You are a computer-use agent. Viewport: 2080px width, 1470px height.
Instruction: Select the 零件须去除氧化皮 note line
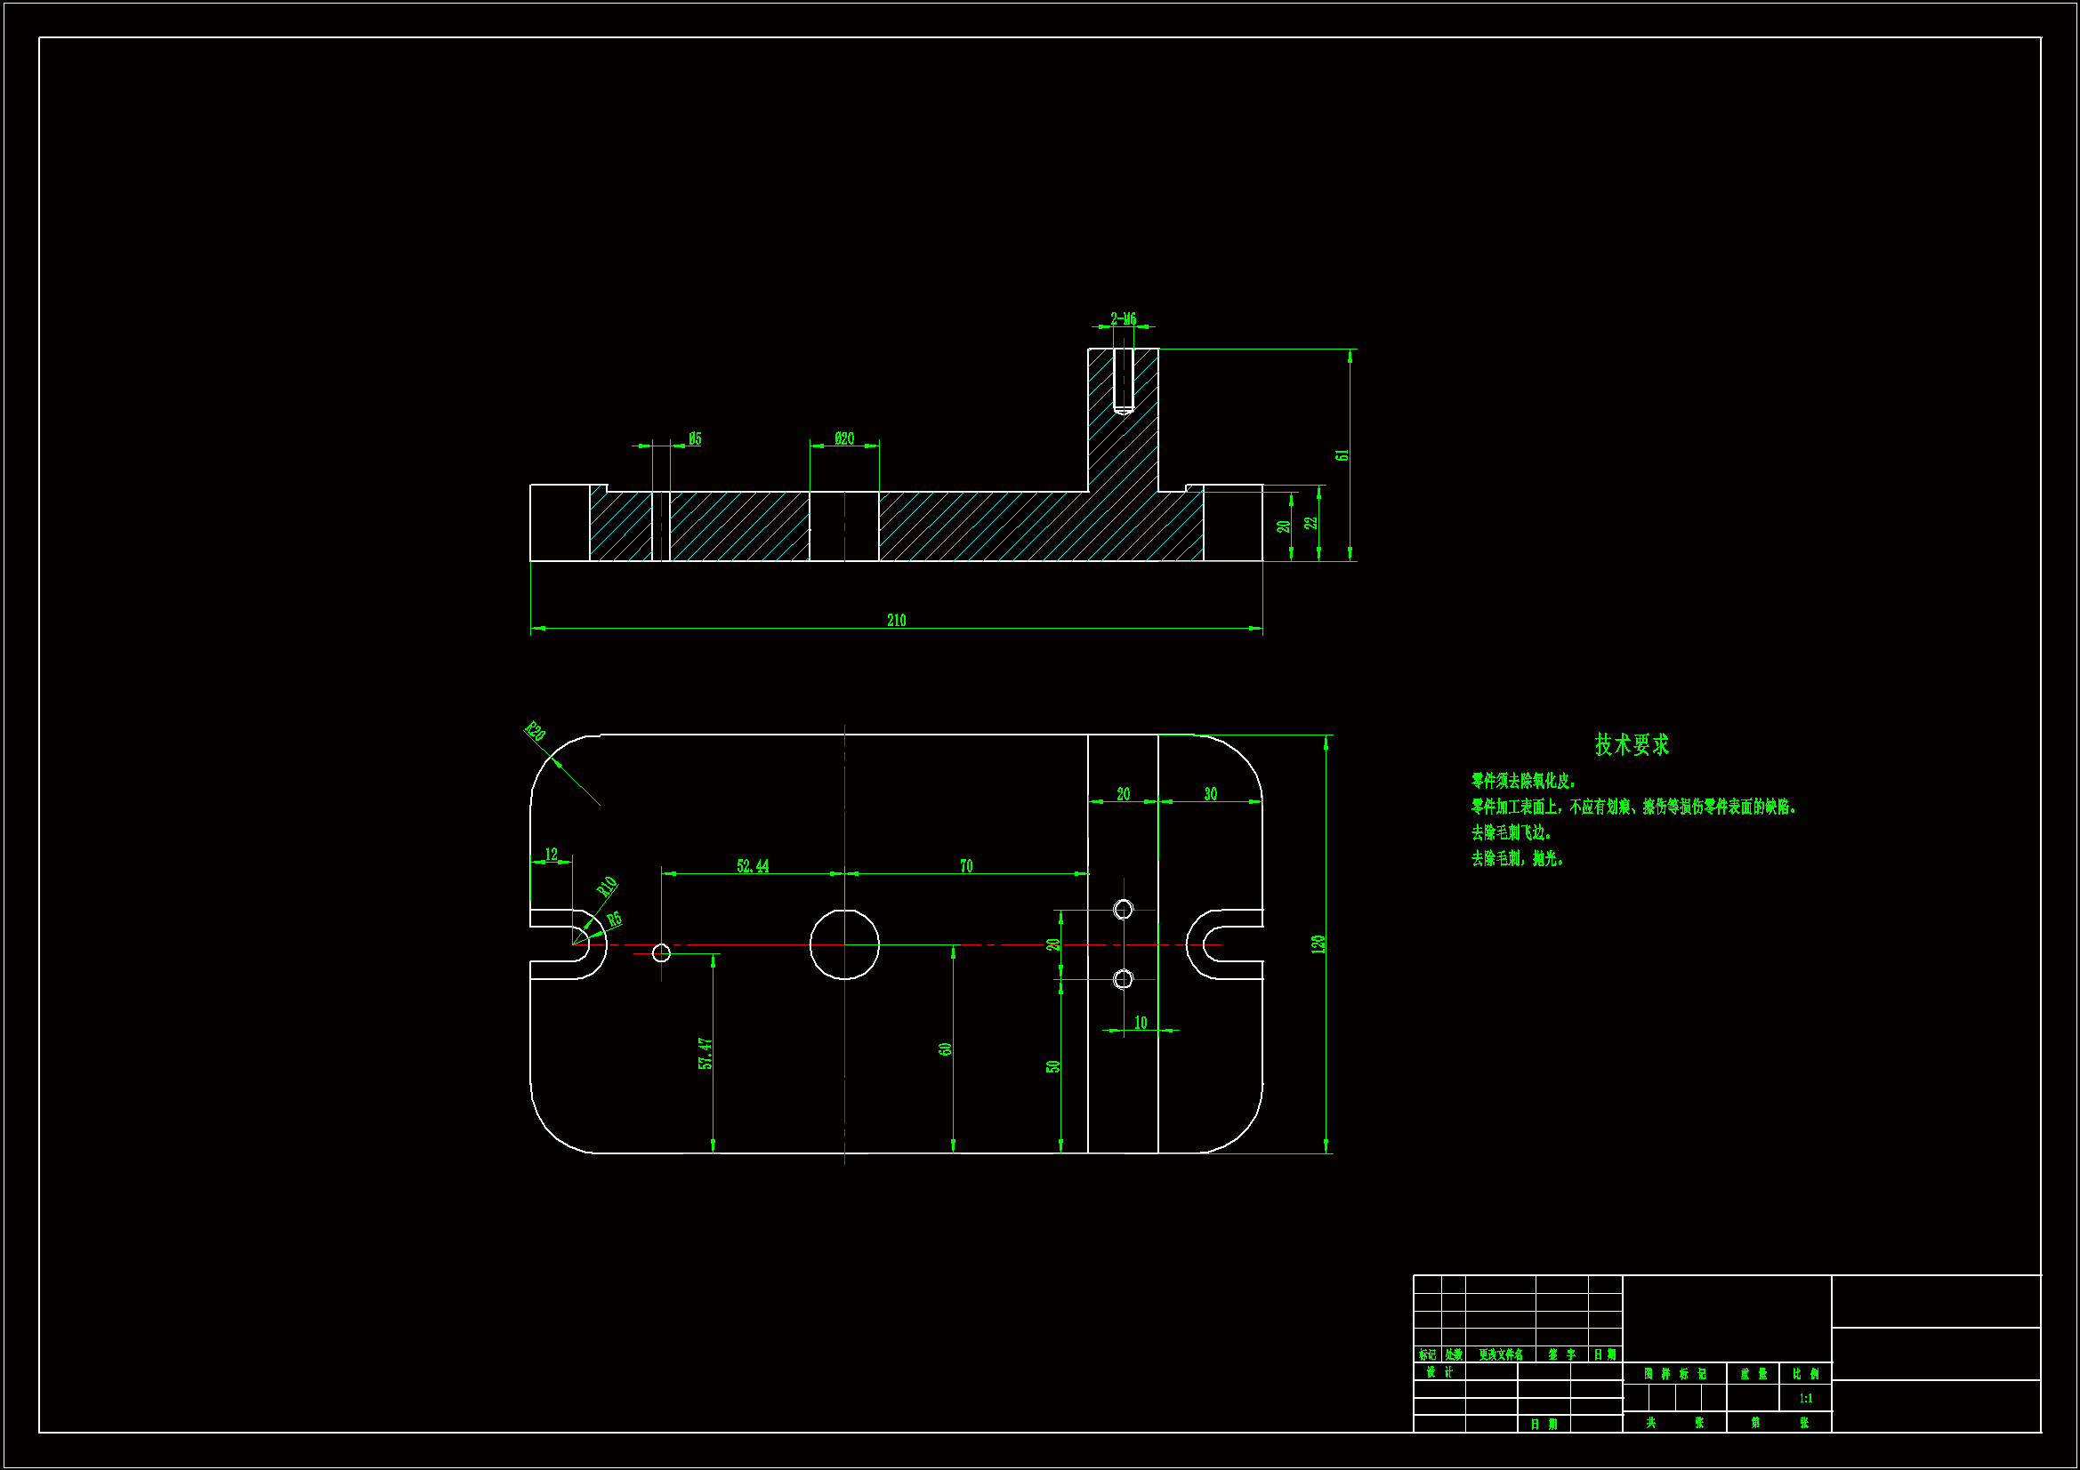(1524, 781)
